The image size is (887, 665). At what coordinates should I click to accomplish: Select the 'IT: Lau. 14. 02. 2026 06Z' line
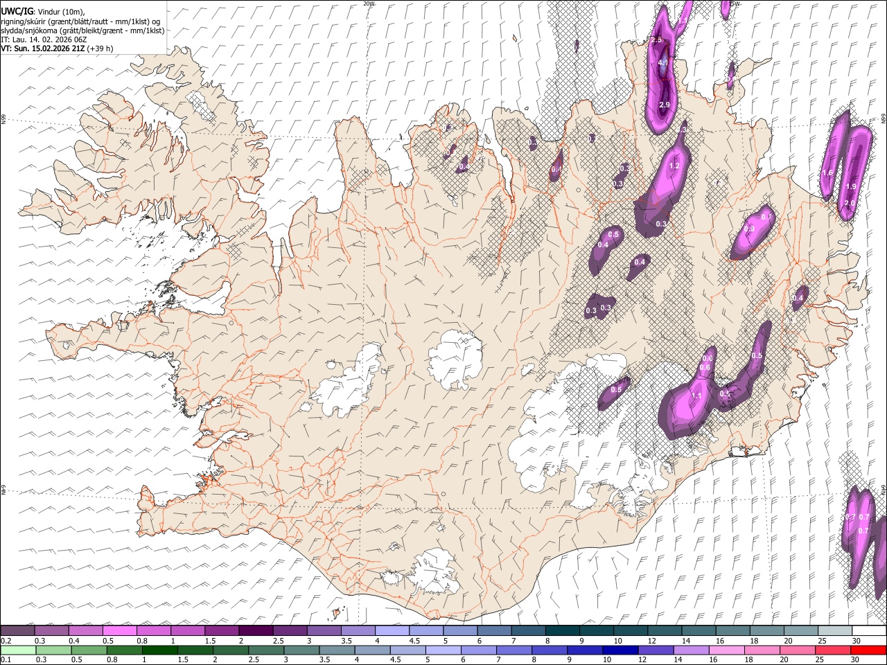point(44,39)
